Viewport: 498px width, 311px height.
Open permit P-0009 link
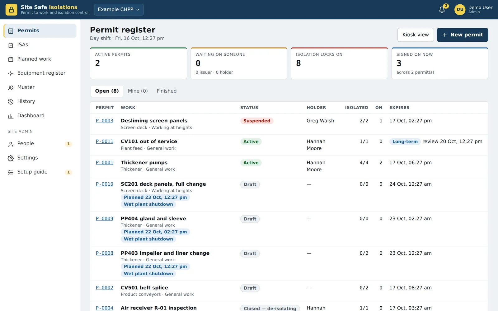[104, 219]
